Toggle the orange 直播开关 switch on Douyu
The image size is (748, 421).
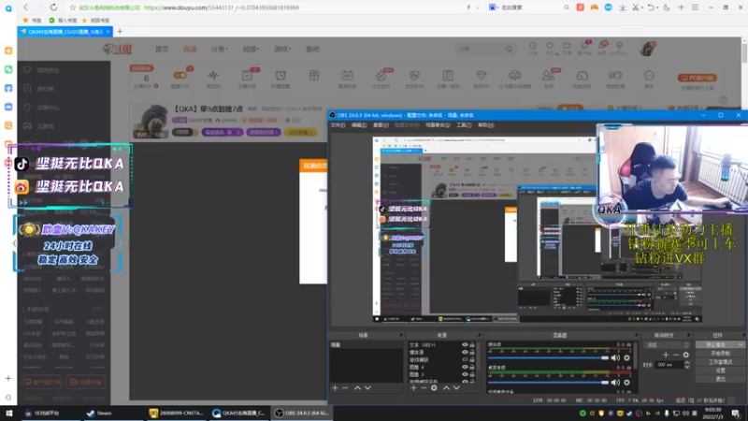tap(180, 75)
